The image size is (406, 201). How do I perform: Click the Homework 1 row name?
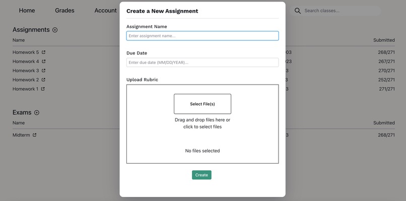pos(25,89)
